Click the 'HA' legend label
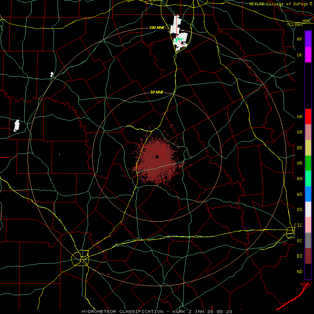 [299, 117]
